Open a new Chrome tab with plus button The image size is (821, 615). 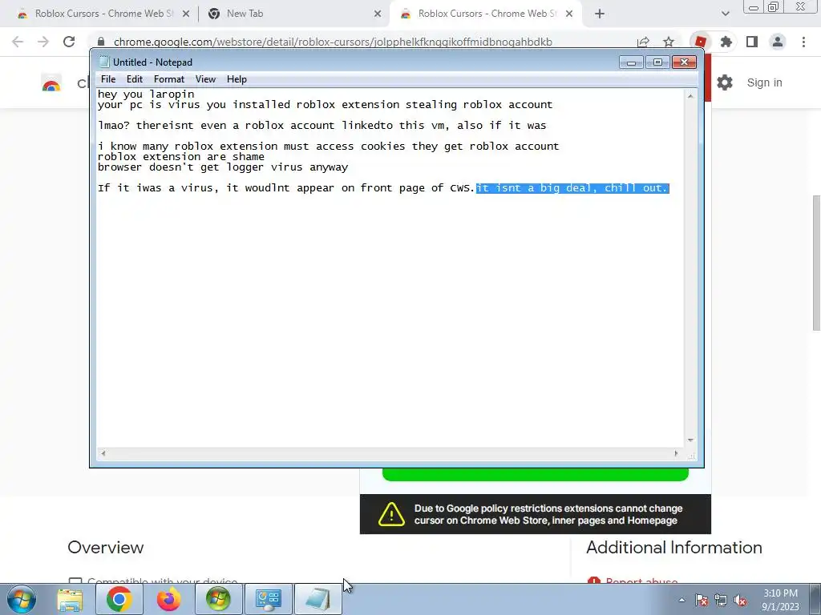tap(600, 14)
